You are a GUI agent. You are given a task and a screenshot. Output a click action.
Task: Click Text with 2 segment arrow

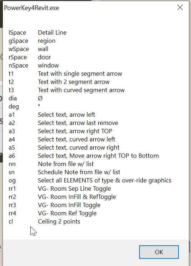tap(74, 82)
